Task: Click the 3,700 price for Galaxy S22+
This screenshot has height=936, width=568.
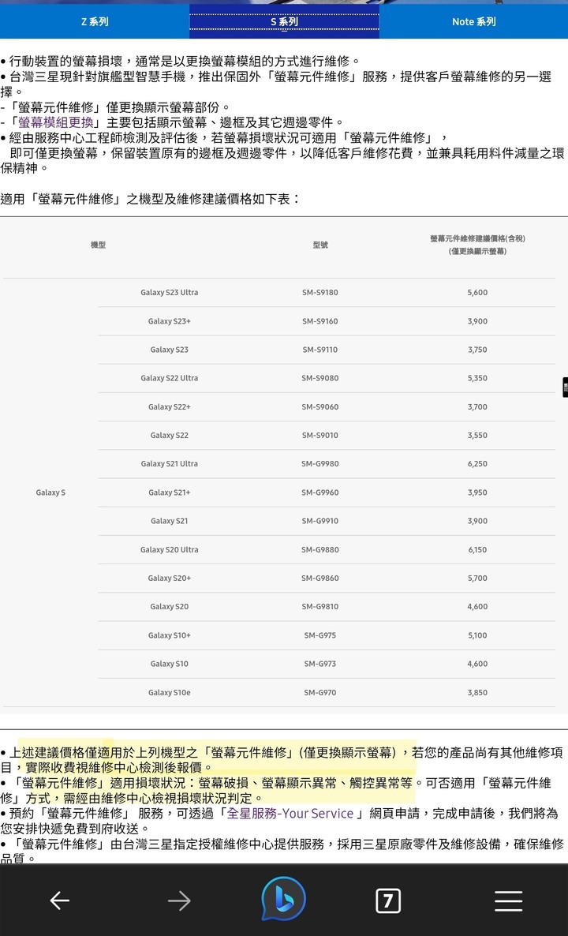Action: 477,406
